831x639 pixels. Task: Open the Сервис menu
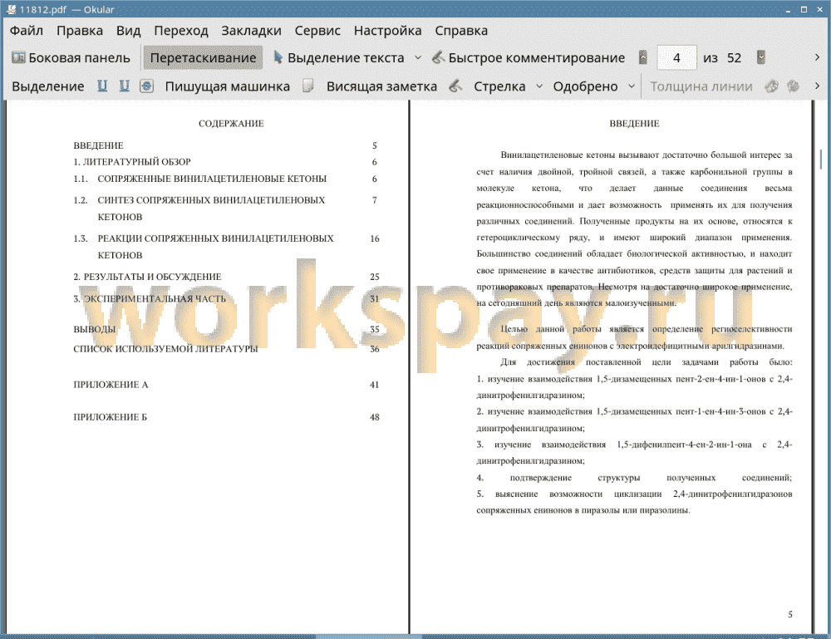click(317, 31)
